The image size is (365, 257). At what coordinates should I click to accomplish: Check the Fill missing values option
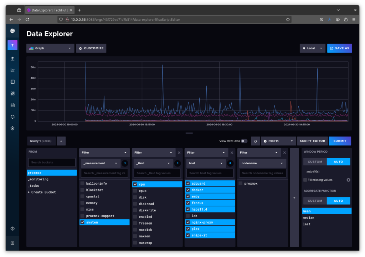tap(304, 180)
